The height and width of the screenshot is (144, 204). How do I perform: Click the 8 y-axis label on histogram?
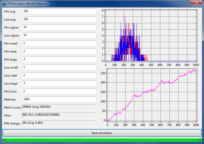(x=103, y=10)
